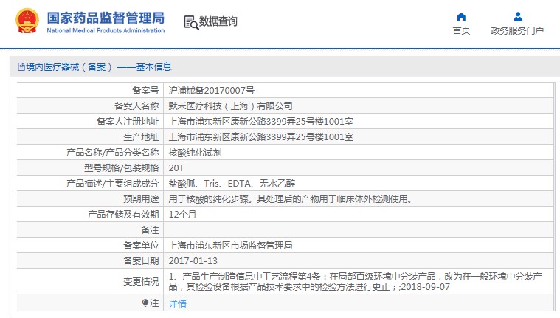Click the 预期用途 description text

tap(291, 199)
